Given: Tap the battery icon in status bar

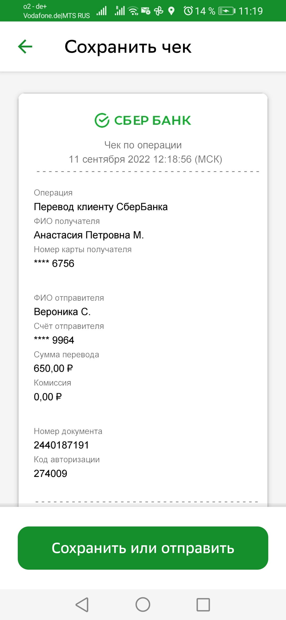Looking at the screenshot, I should (x=227, y=11).
